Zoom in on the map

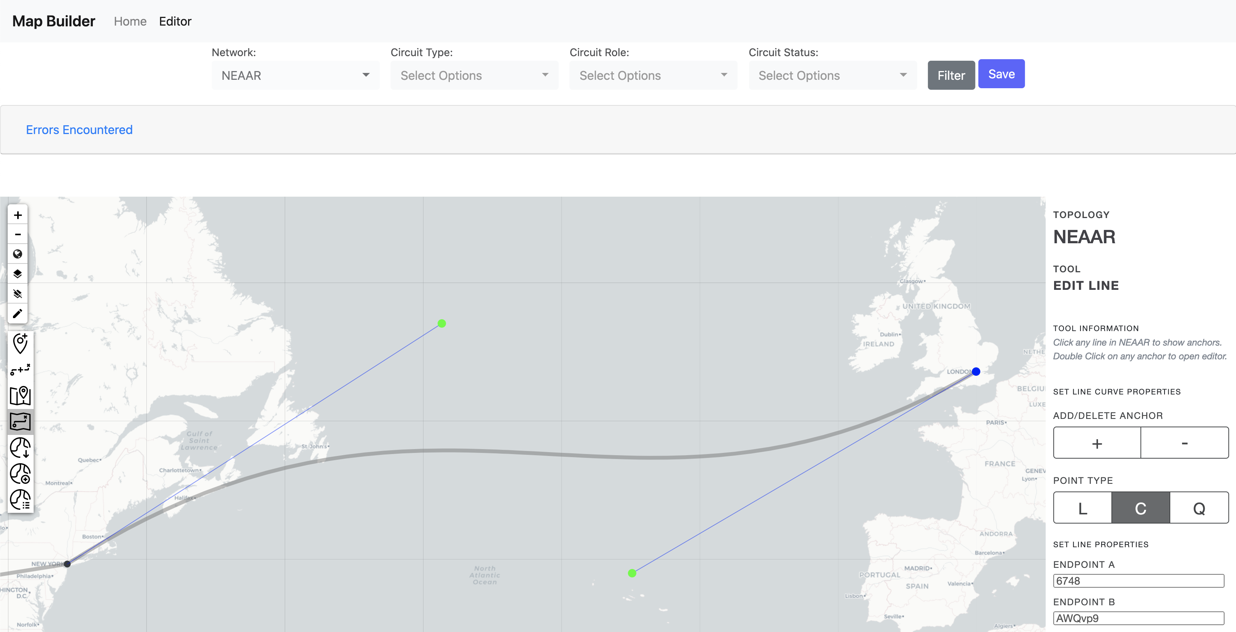18,215
